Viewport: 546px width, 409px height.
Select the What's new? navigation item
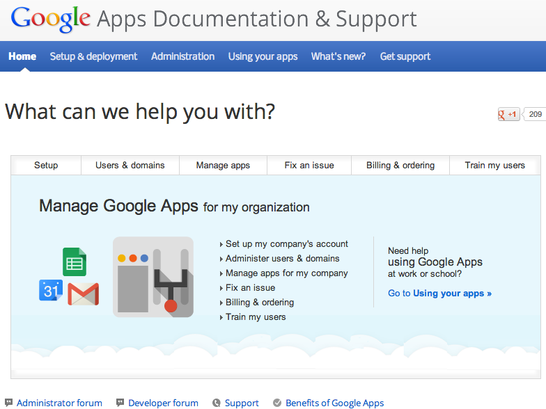[338, 56]
